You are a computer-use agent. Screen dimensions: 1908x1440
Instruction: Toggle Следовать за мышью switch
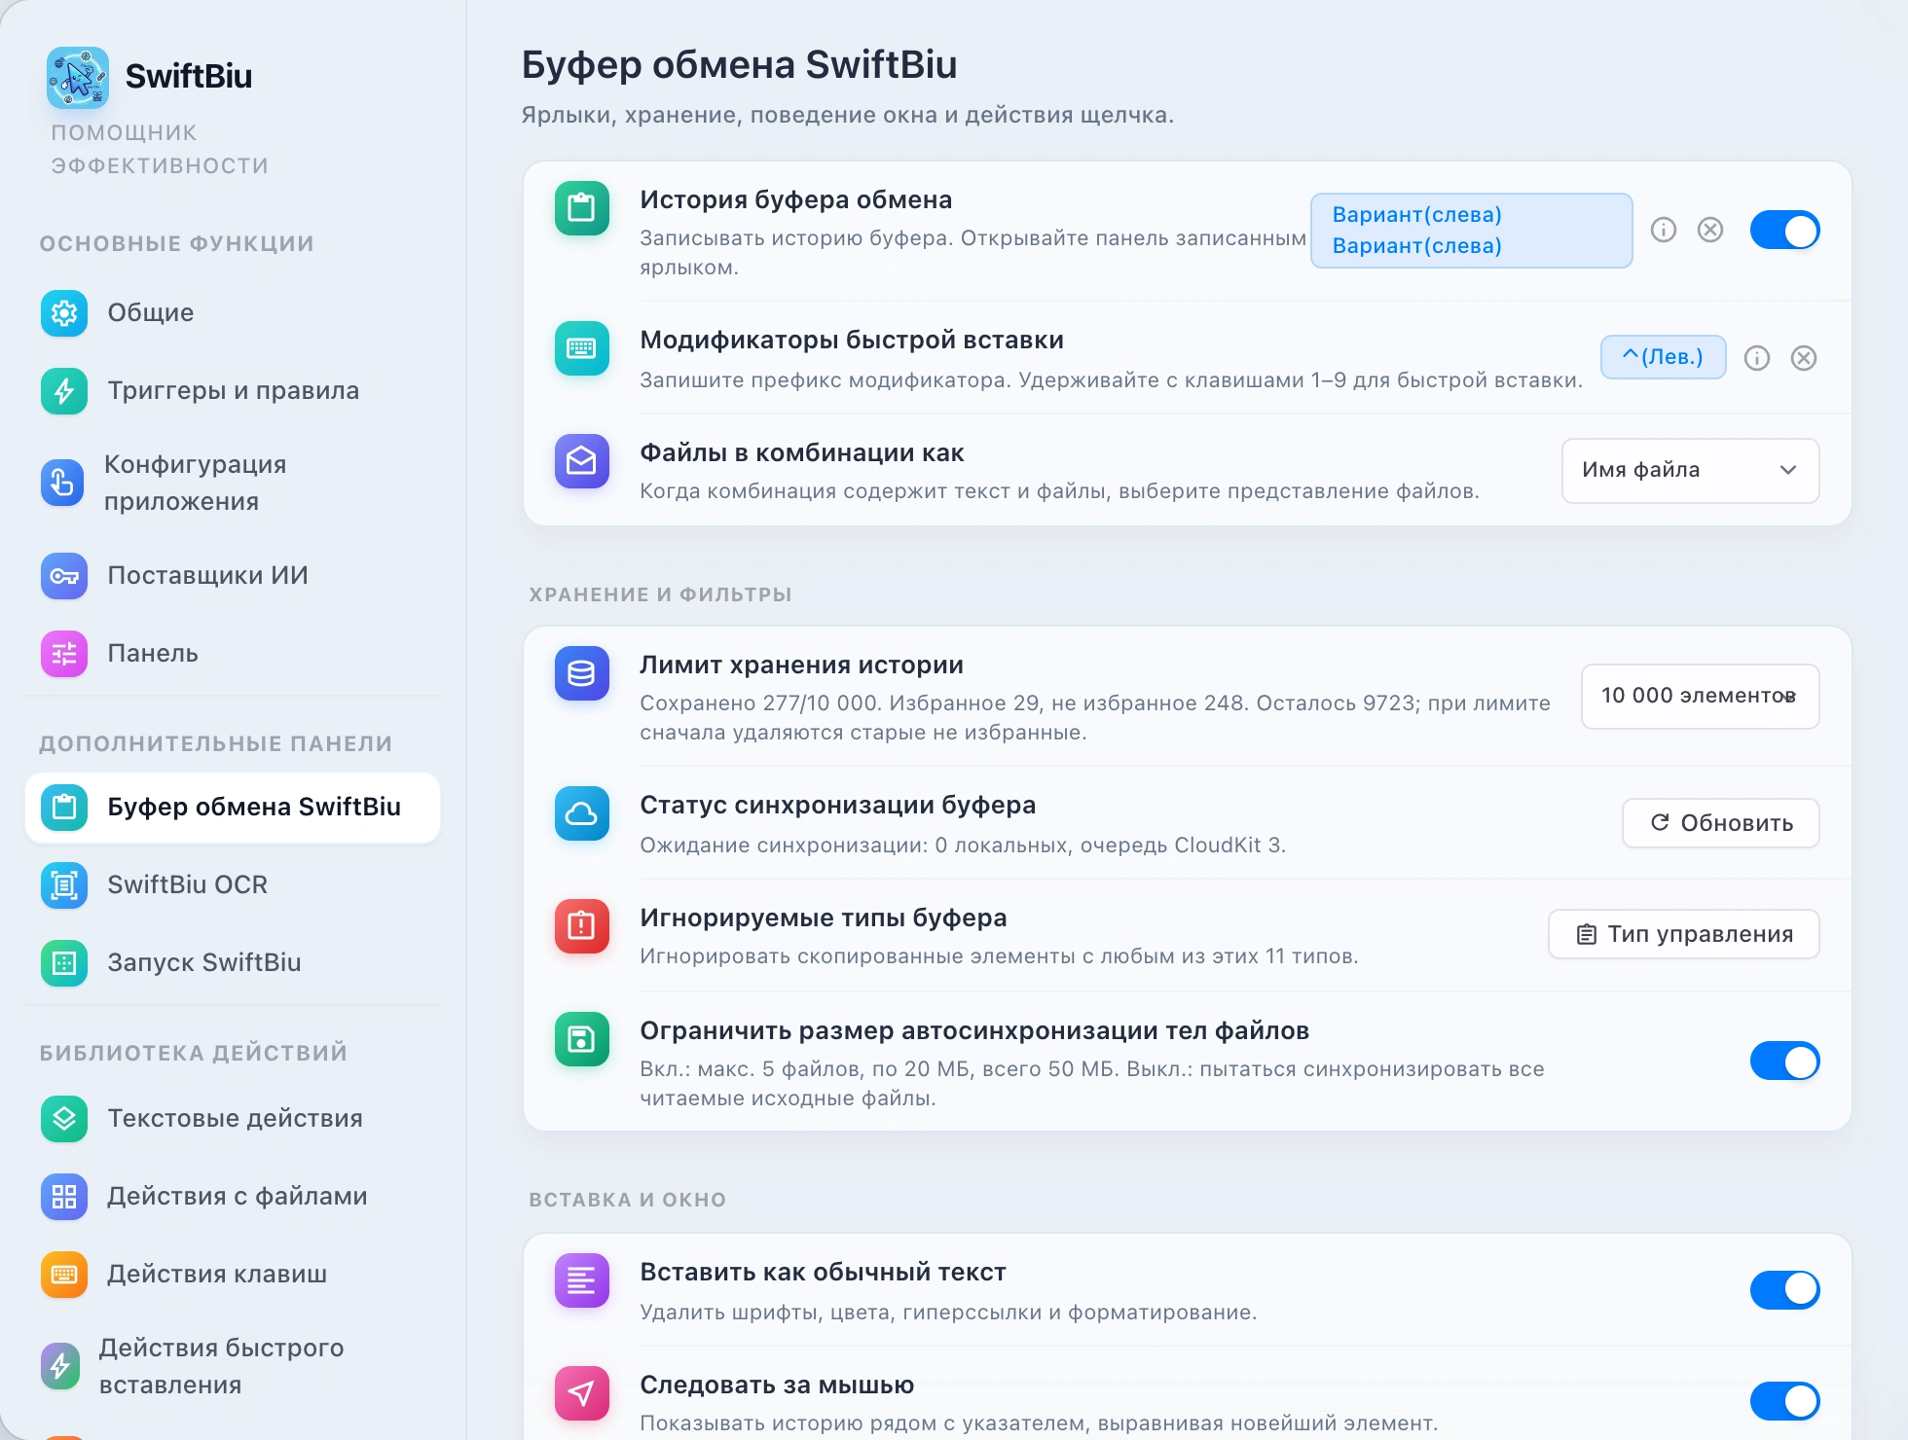point(1785,1402)
